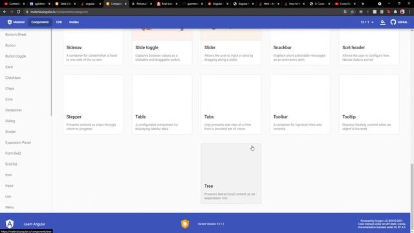Open the Snackbar component card
The height and width of the screenshot is (233, 414).
click(300, 47)
